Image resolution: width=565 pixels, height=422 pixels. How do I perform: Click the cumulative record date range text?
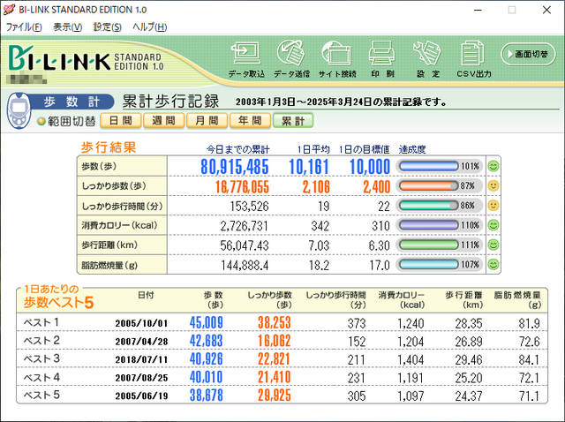pyautogui.click(x=341, y=102)
